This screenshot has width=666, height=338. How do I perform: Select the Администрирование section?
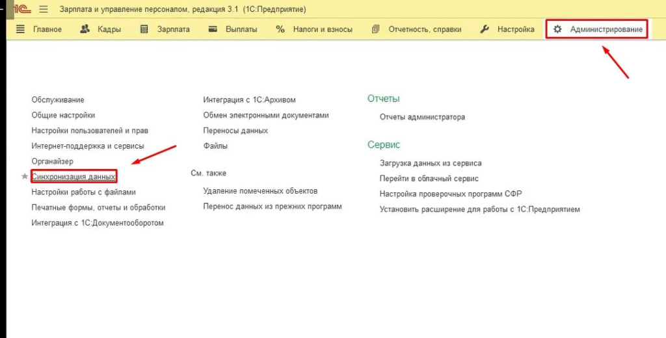(x=606, y=29)
